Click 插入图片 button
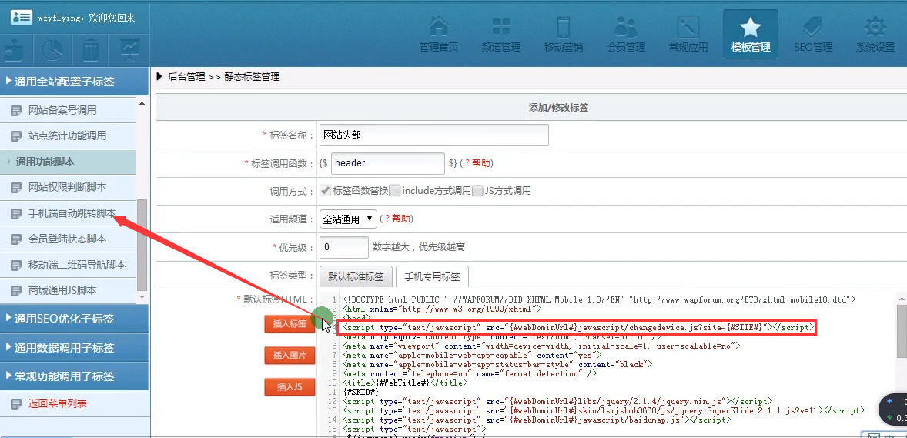The width and height of the screenshot is (907, 438). click(x=290, y=356)
